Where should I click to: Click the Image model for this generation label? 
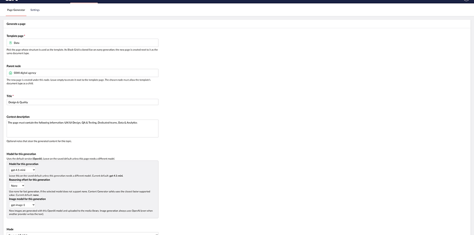click(27, 199)
